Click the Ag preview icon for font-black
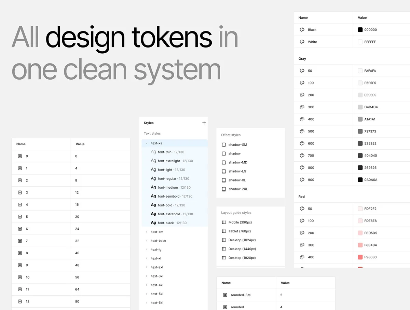This screenshot has height=310, width=410. 153,223
